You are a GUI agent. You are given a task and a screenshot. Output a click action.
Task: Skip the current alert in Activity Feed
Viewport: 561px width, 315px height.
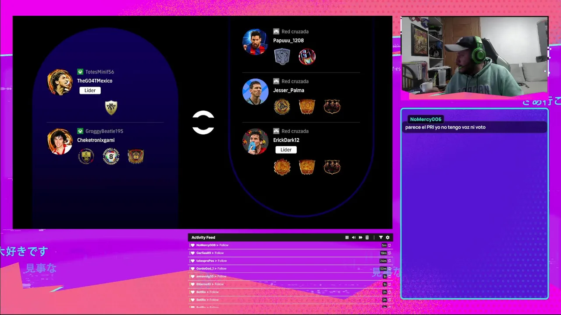(360, 238)
